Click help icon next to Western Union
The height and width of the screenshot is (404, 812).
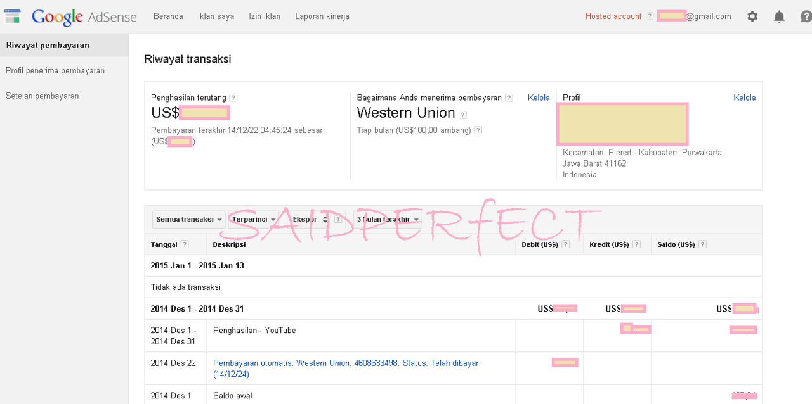click(463, 115)
